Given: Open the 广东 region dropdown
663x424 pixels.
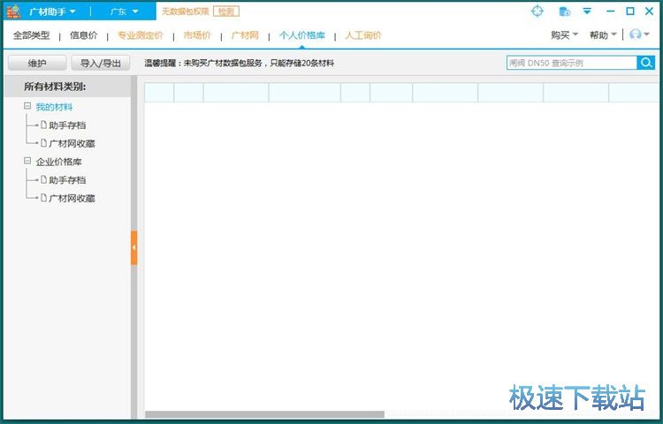Looking at the screenshot, I should pyautogui.click(x=124, y=11).
